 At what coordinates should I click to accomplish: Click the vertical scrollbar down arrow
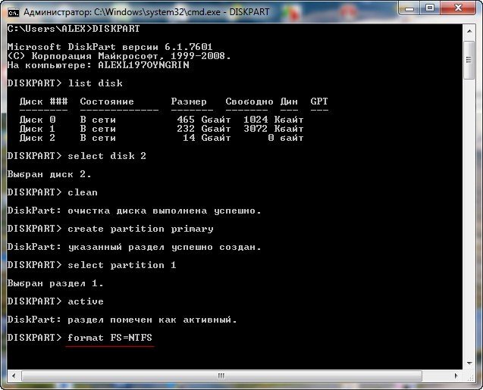[470, 363]
